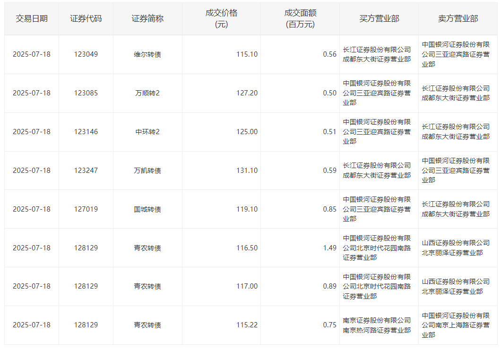
Task: Click buyer branch in the 117.00 row
Action: (x=377, y=286)
